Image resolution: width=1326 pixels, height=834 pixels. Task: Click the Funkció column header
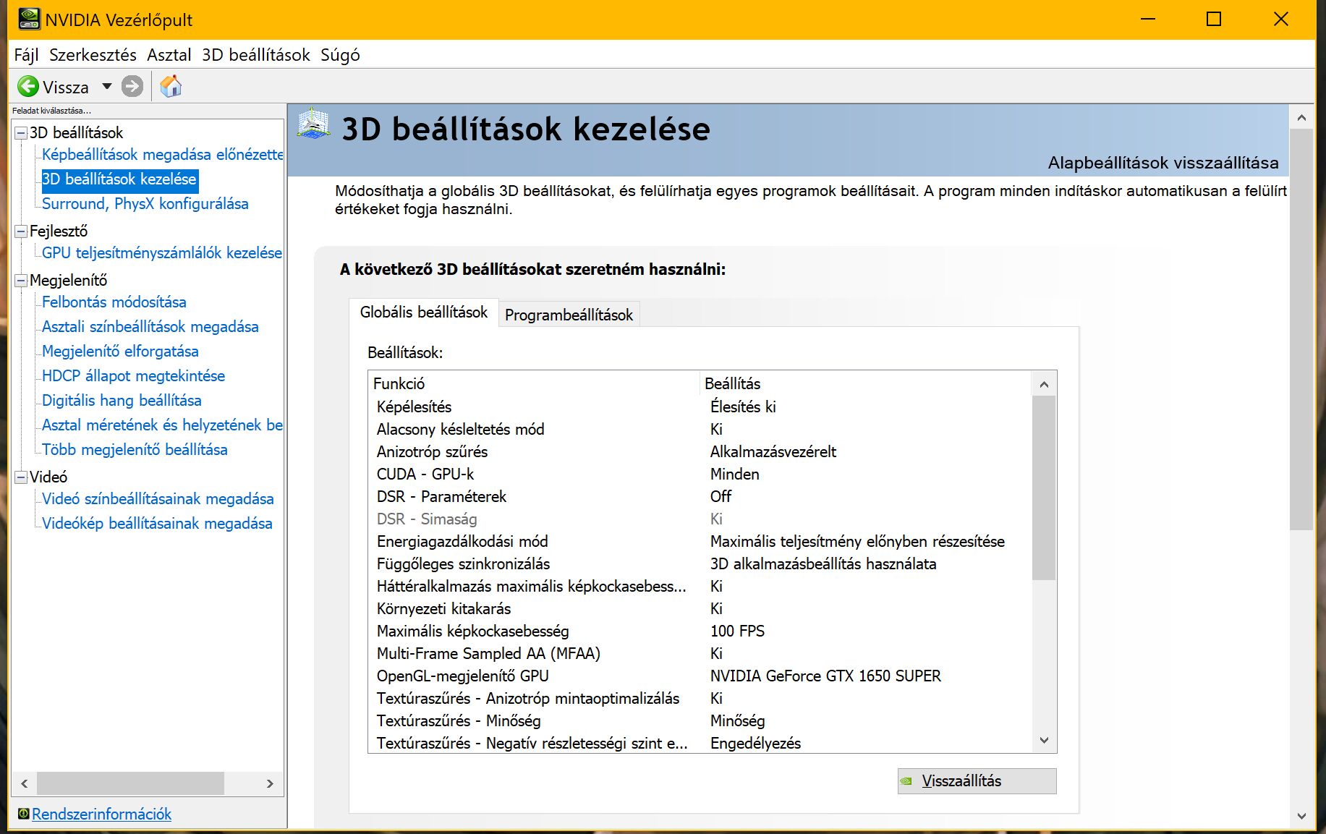tap(535, 383)
